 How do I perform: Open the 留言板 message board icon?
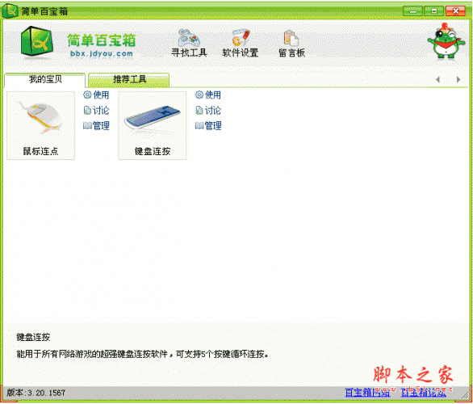click(x=291, y=43)
